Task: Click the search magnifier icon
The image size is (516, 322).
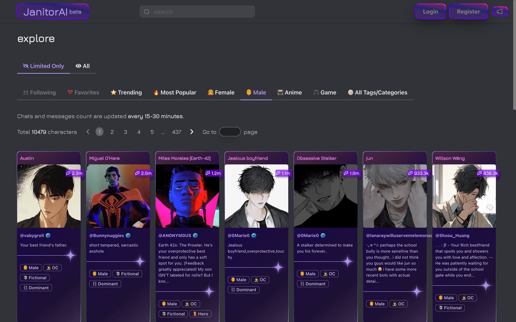Action: [147, 12]
